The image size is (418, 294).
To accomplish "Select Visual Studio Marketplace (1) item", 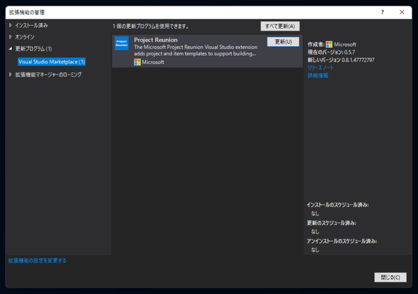I will click(x=52, y=61).
